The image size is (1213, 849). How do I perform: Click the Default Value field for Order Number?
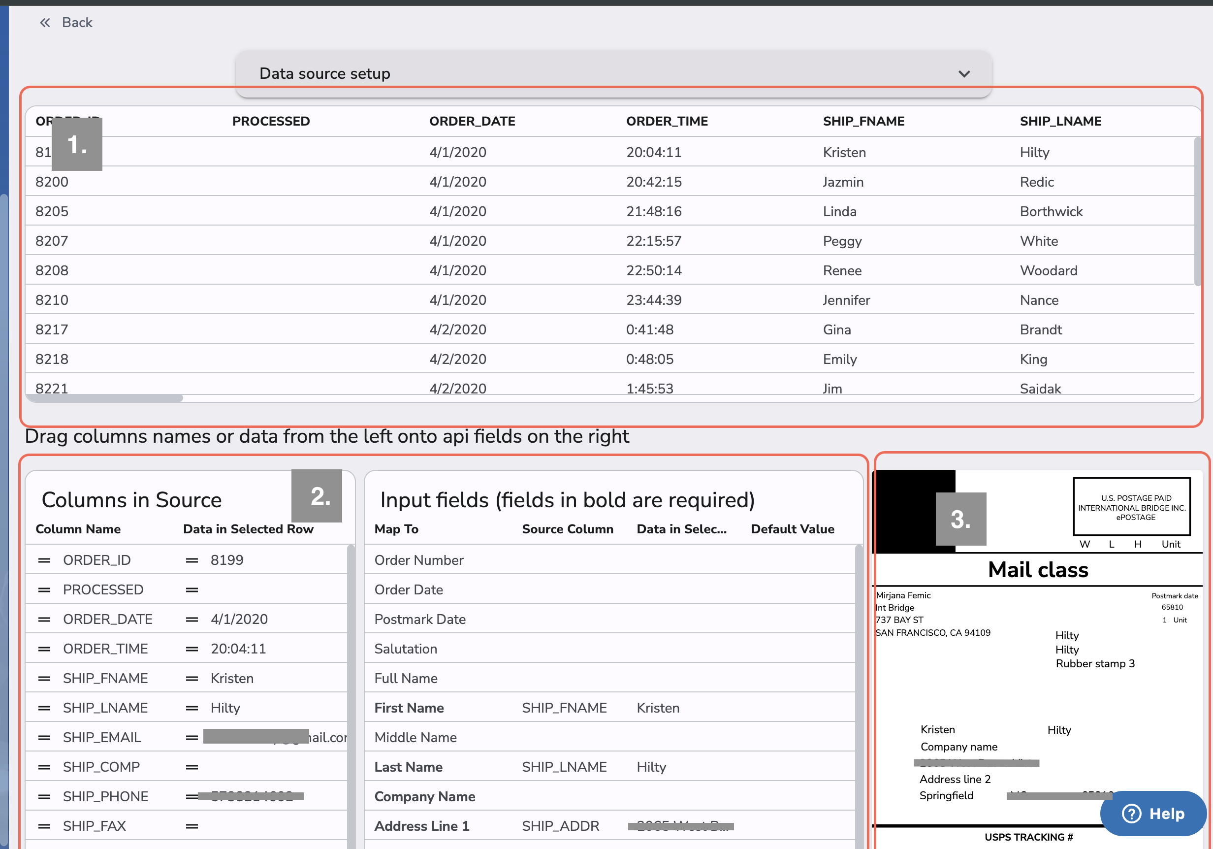pos(793,560)
